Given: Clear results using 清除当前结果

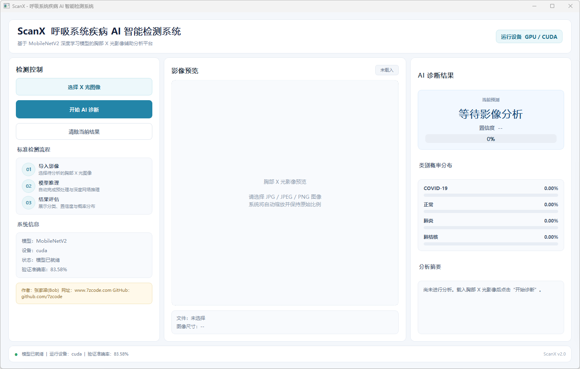Looking at the screenshot, I should click(x=84, y=131).
